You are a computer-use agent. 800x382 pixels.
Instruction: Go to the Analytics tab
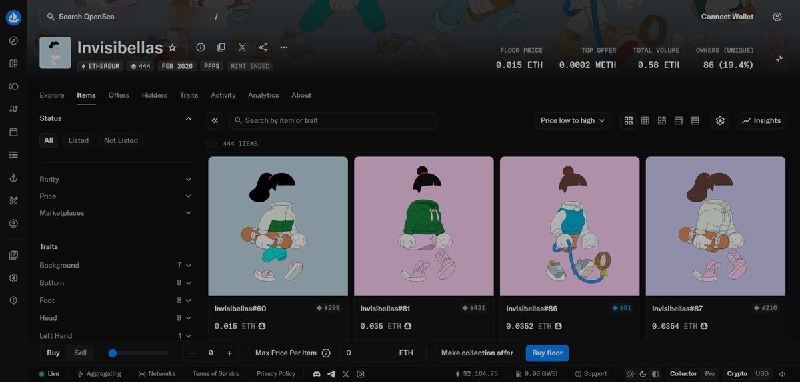coord(263,95)
